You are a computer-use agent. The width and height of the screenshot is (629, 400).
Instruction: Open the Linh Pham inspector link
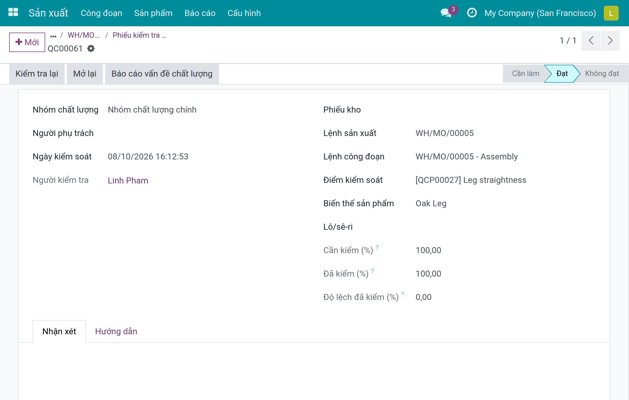[x=128, y=181]
